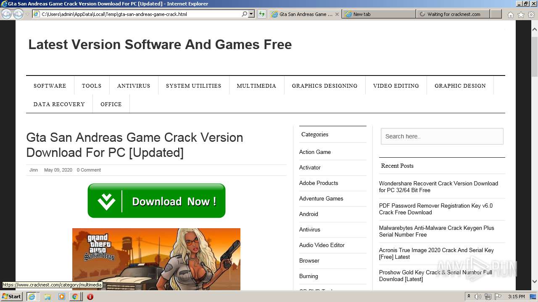Open the Action Center flag icon
Image resolution: width=538 pixels, height=302 pixels.
tap(498, 297)
